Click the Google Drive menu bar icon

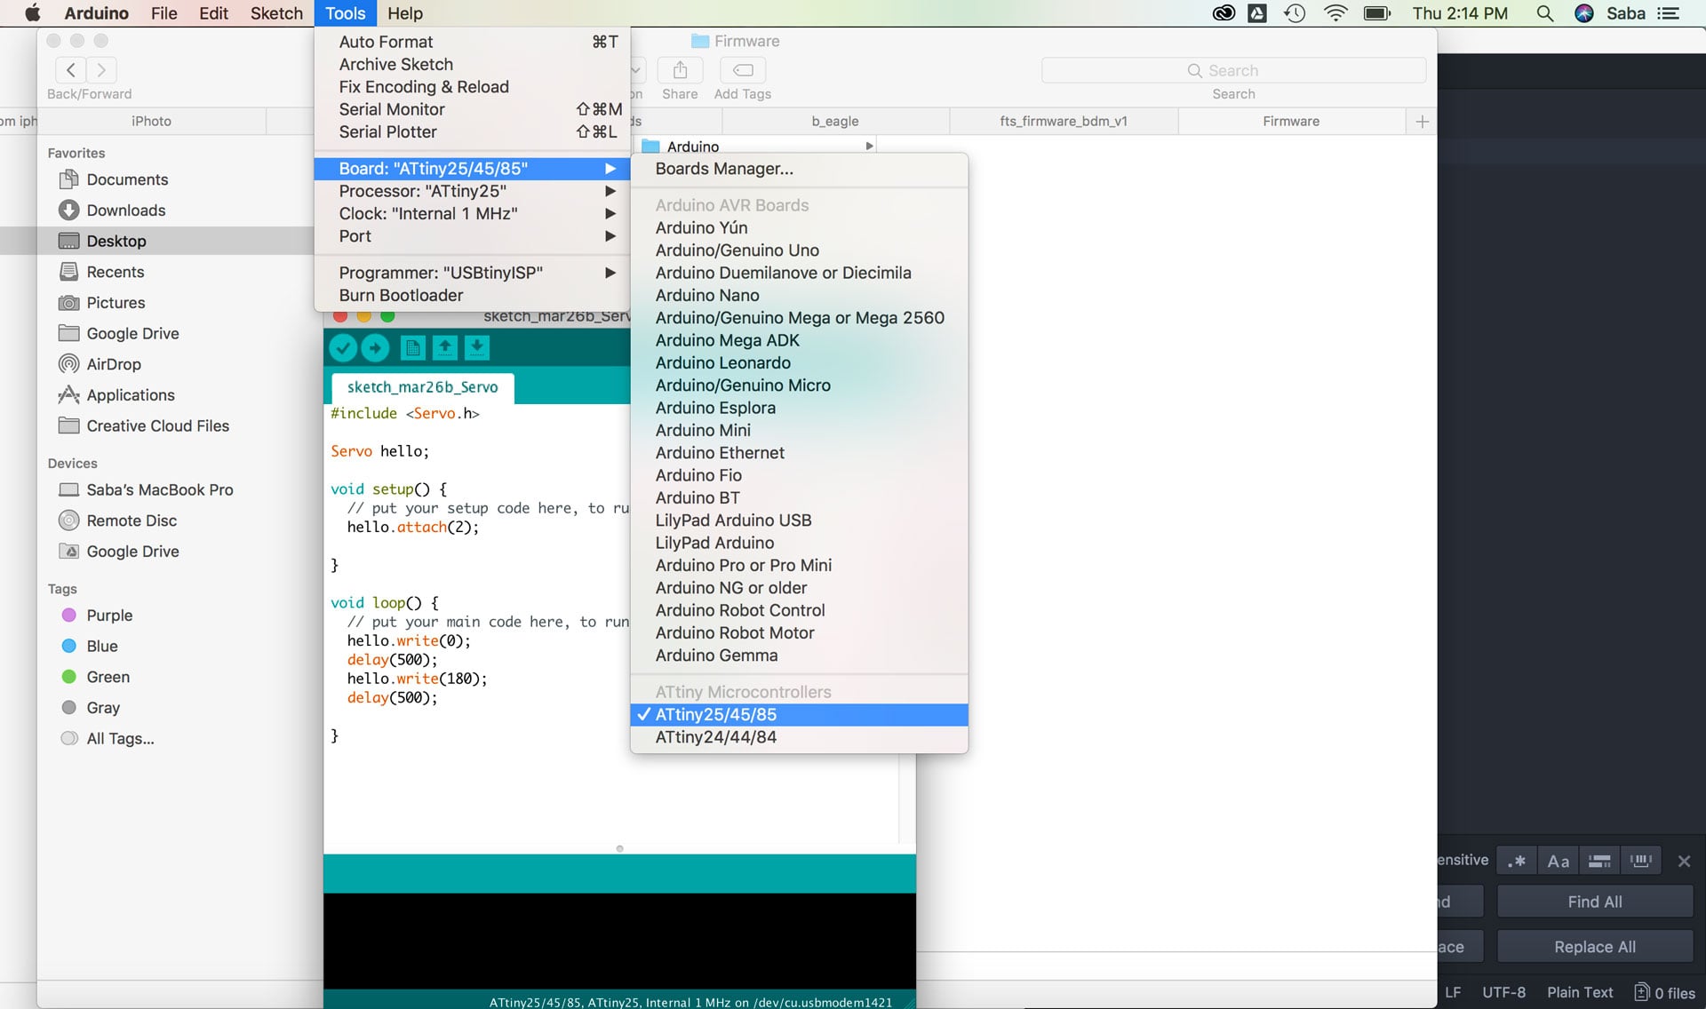pos(1257,13)
